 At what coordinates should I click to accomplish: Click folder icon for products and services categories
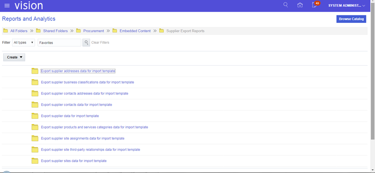[35, 127]
